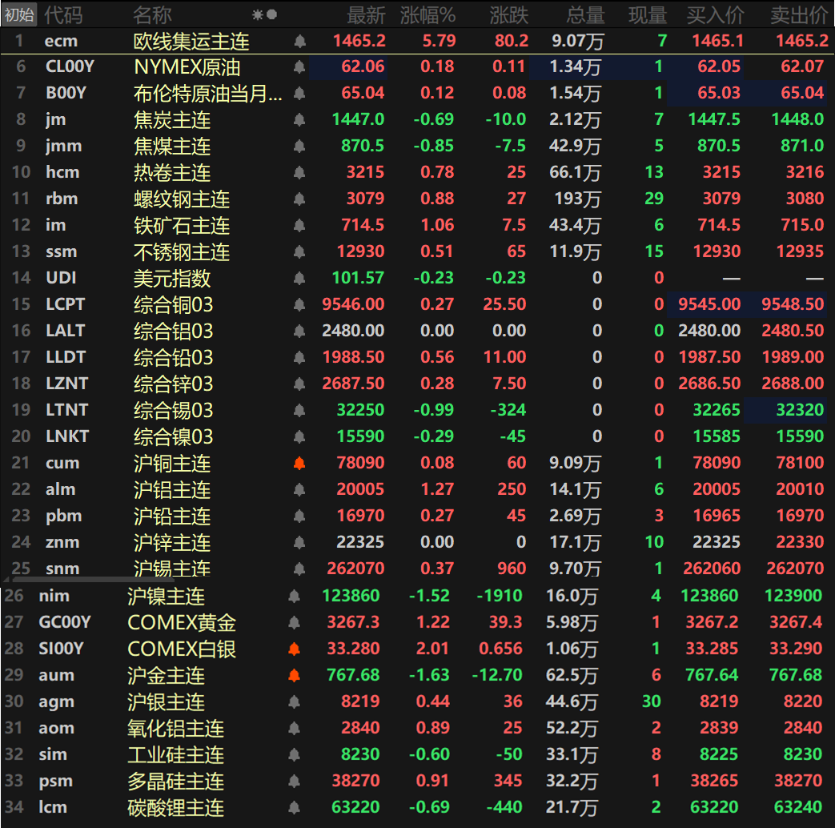Click the 32320 ask price of 综合锡03
Screen dimensions: 835x828
[800, 410]
